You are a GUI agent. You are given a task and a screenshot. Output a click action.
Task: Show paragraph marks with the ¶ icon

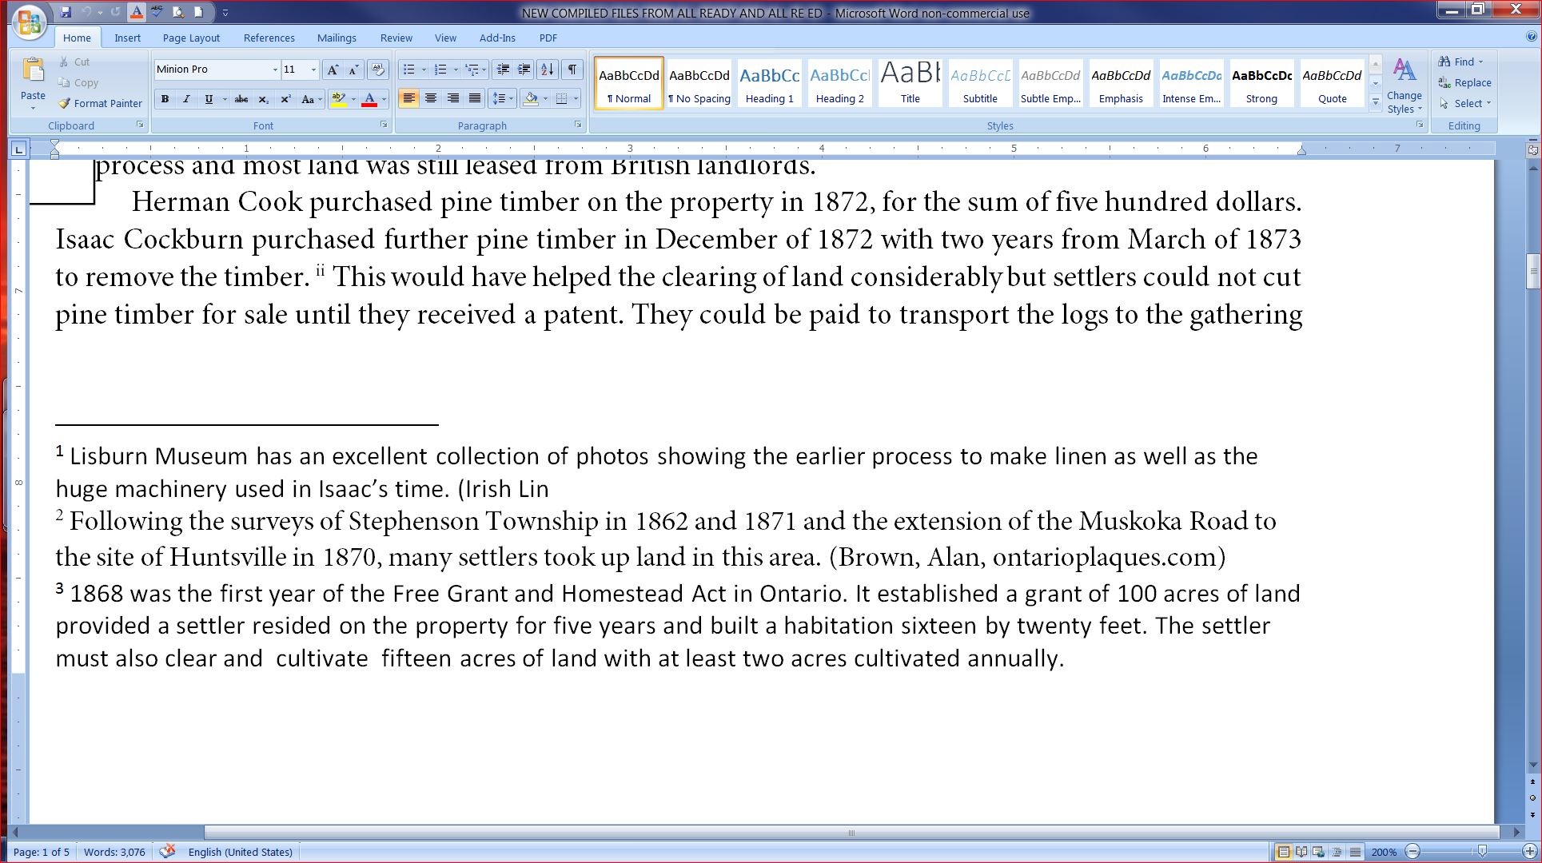[x=571, y=70]
